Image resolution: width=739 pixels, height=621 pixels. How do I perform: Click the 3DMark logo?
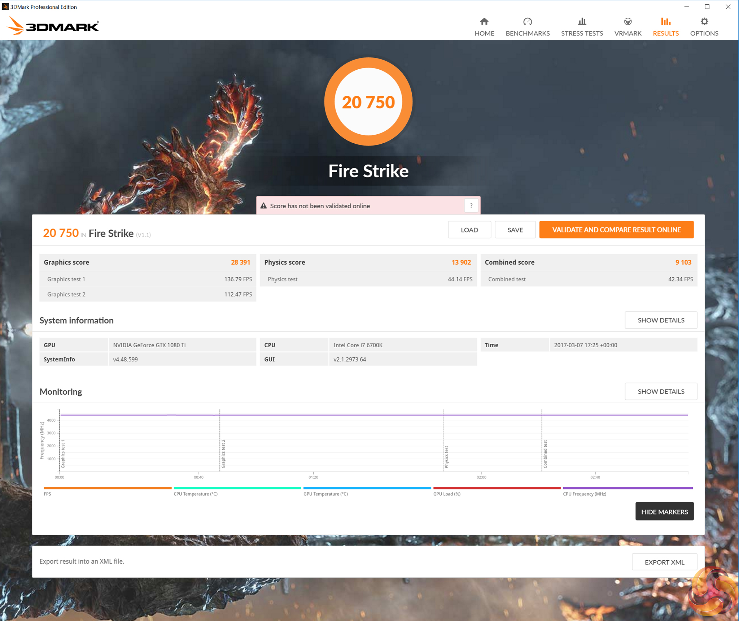click(x=53, y=26)
